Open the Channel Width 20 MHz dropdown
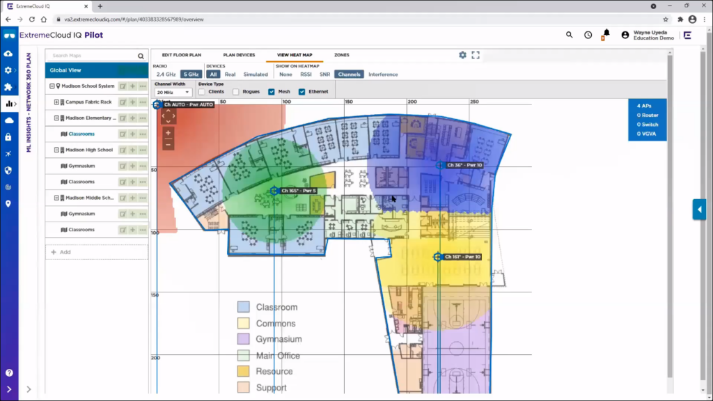The height and width of the screenshot is (401, 713). click(173, 93)
